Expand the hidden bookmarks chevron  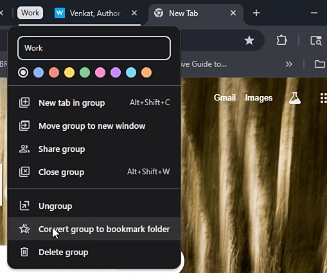(x=289, y=64)
